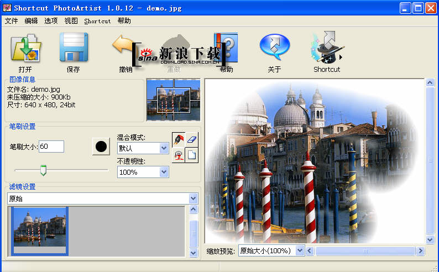Open the 关于 about icon
Image resolution: width=439 pixels, height=272 pixels.
275,47
